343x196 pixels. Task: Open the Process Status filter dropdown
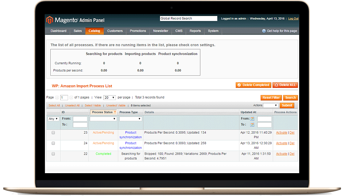click(103, 119)
